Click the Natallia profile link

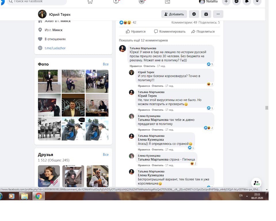[x=208, y=1]
